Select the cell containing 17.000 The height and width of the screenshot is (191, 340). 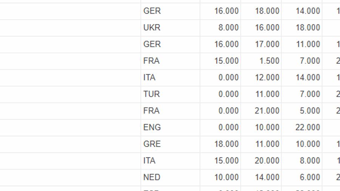(x=261, y=45)
